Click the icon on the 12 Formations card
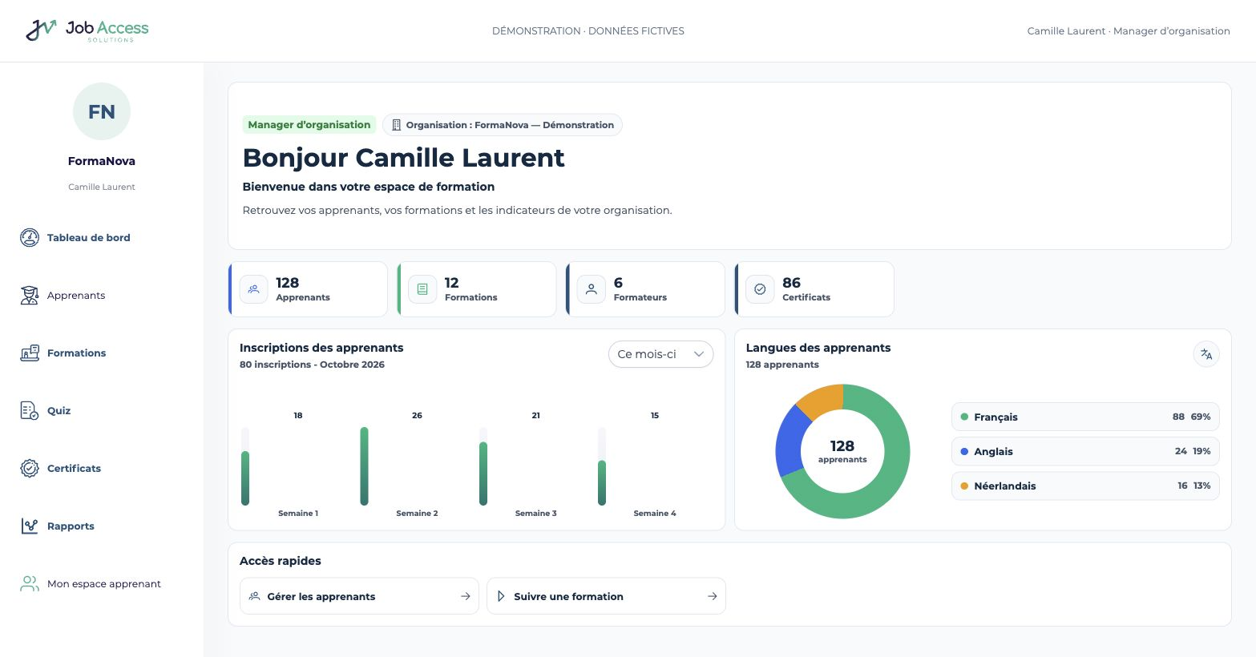 click(422, 289)
